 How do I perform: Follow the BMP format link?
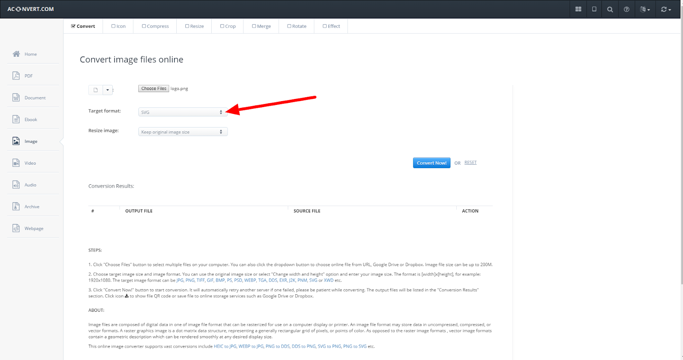click(x=220, y=280)
